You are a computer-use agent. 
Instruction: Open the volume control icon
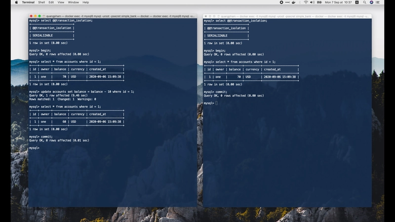coord(313,2)
